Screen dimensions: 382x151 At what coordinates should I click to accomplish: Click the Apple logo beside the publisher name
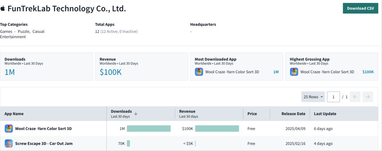(3, 8)
